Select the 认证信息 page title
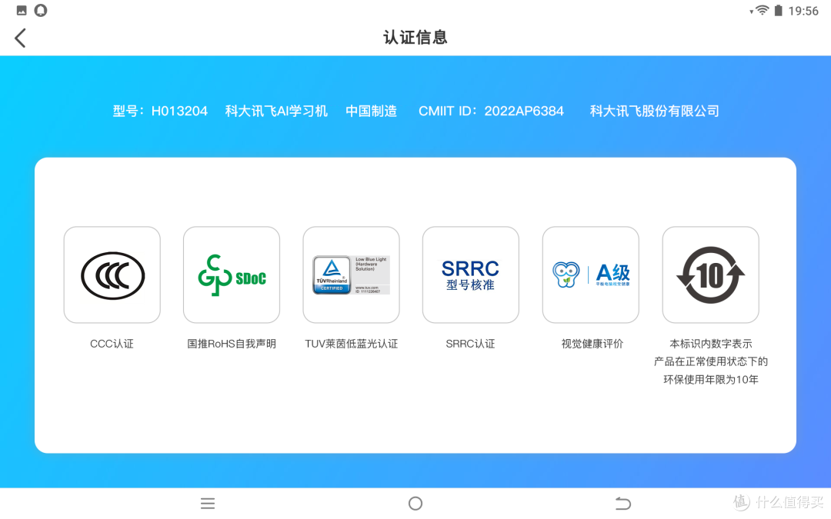 415,38
